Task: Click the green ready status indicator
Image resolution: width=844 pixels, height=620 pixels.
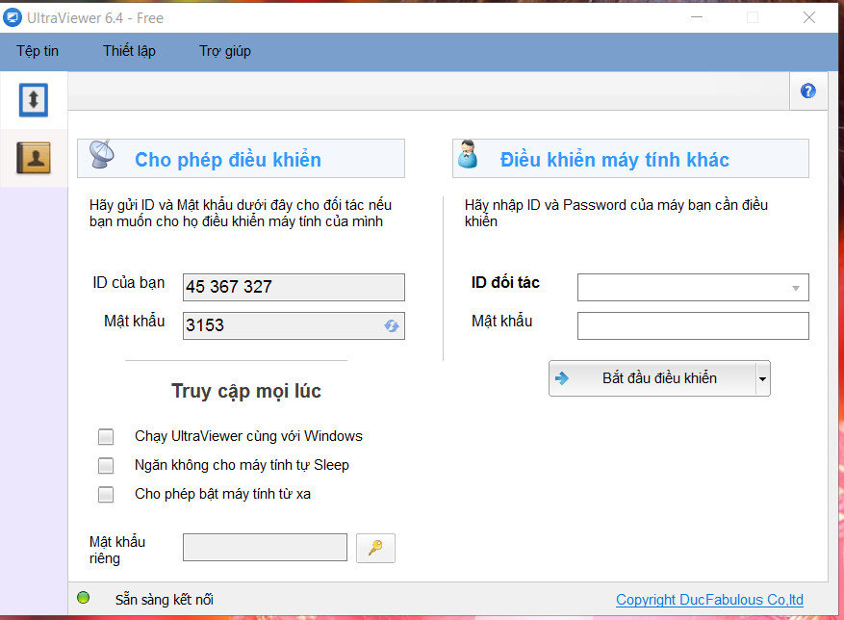Action: tap(84, 598)
